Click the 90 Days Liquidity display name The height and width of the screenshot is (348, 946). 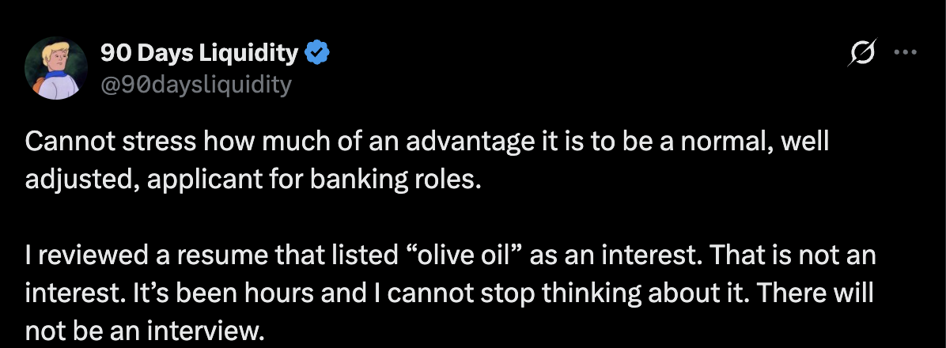(199, 54)
